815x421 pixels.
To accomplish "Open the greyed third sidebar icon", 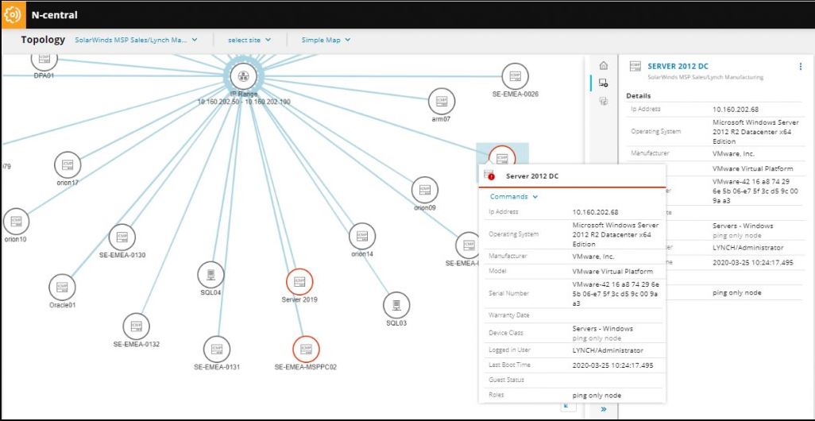I will 604,101.
